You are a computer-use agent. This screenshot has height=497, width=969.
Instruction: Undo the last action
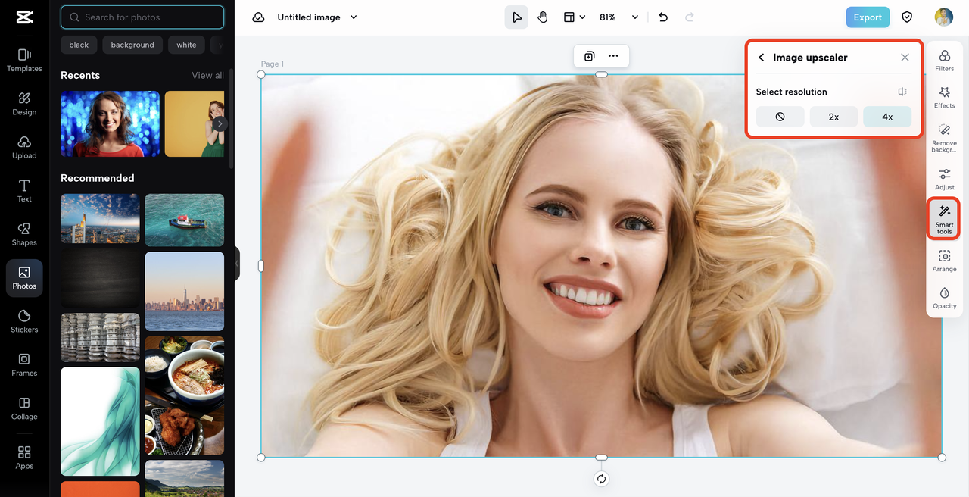click(x=663, y=17)
